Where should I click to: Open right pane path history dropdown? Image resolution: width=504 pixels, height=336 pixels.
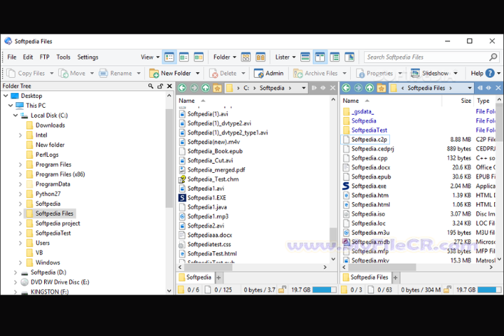click(470, 87)
